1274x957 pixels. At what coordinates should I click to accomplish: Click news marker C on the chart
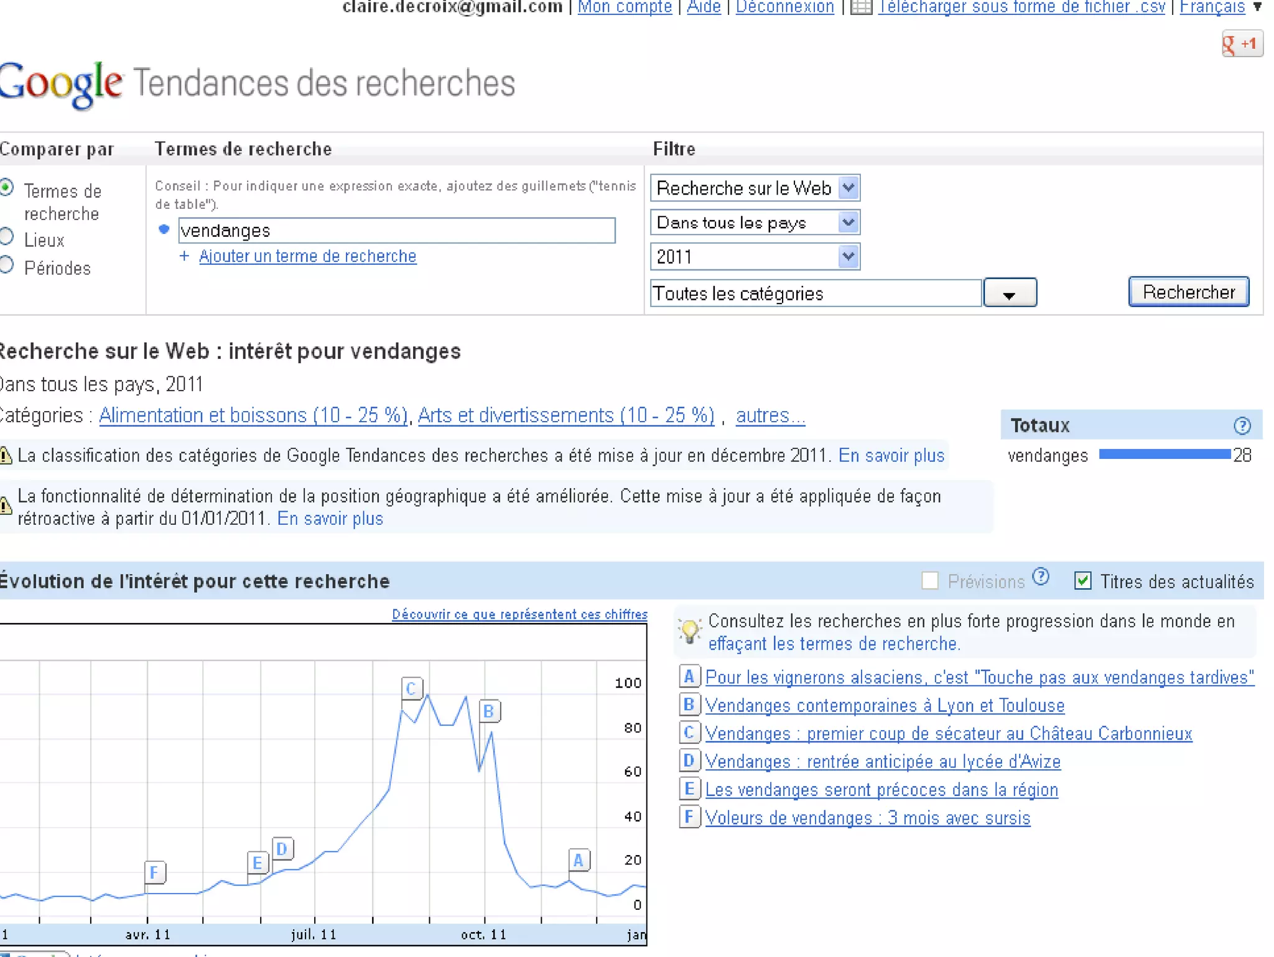click(412, 688)
